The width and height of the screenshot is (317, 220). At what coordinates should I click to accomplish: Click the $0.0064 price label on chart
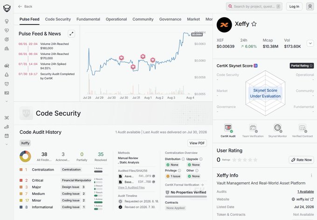(x=197, y=34)
